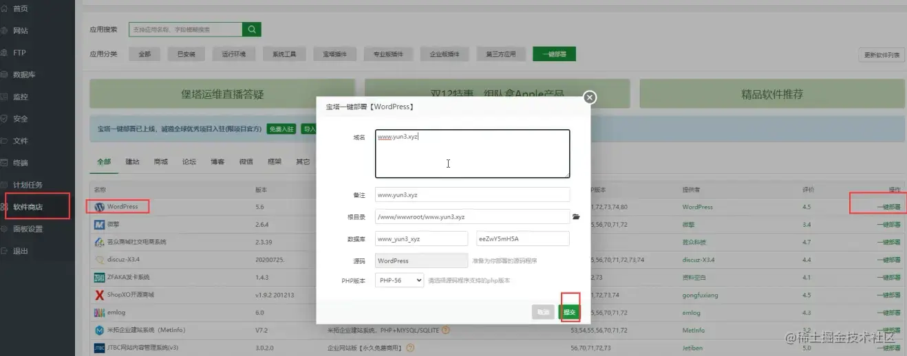Switch to the 全部 sub-tab
The image size is (907, 356).
(104, 162)
